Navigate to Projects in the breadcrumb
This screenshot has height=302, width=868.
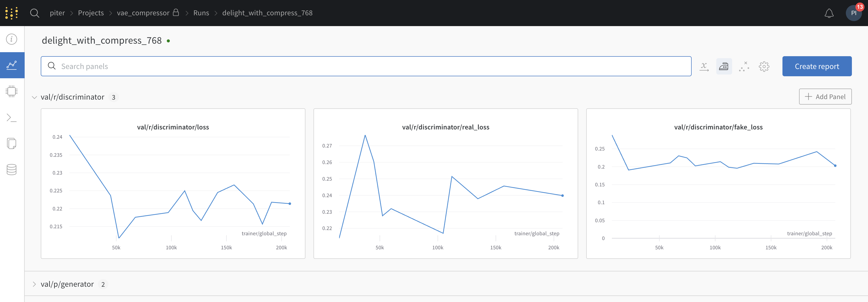[91, 13]
